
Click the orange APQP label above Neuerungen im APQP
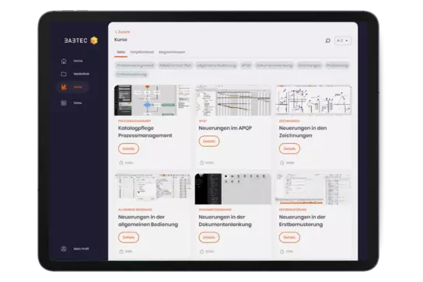tap(203, 121)
